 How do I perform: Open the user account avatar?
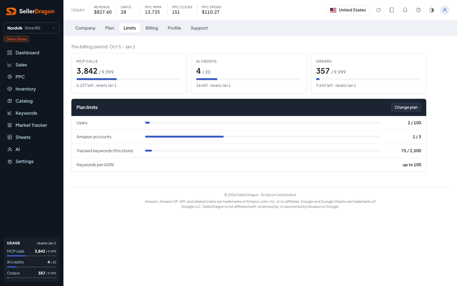click(x=445, y=10)
